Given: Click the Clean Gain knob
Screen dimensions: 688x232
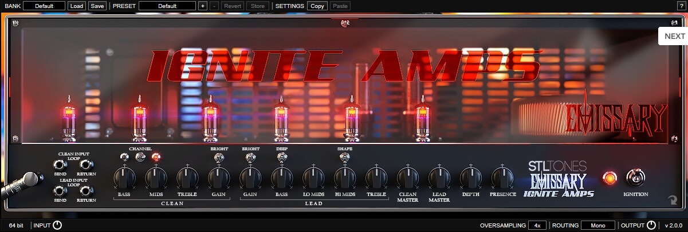Looking at the screenshot, I should pos(218,177).
